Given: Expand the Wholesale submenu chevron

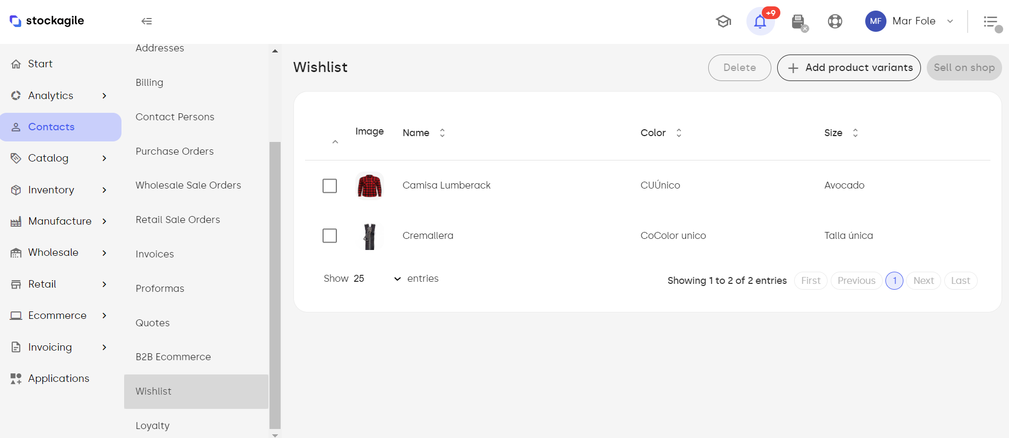Looking at the screenshot, I should pyautogui.click(x=104, y=253).
